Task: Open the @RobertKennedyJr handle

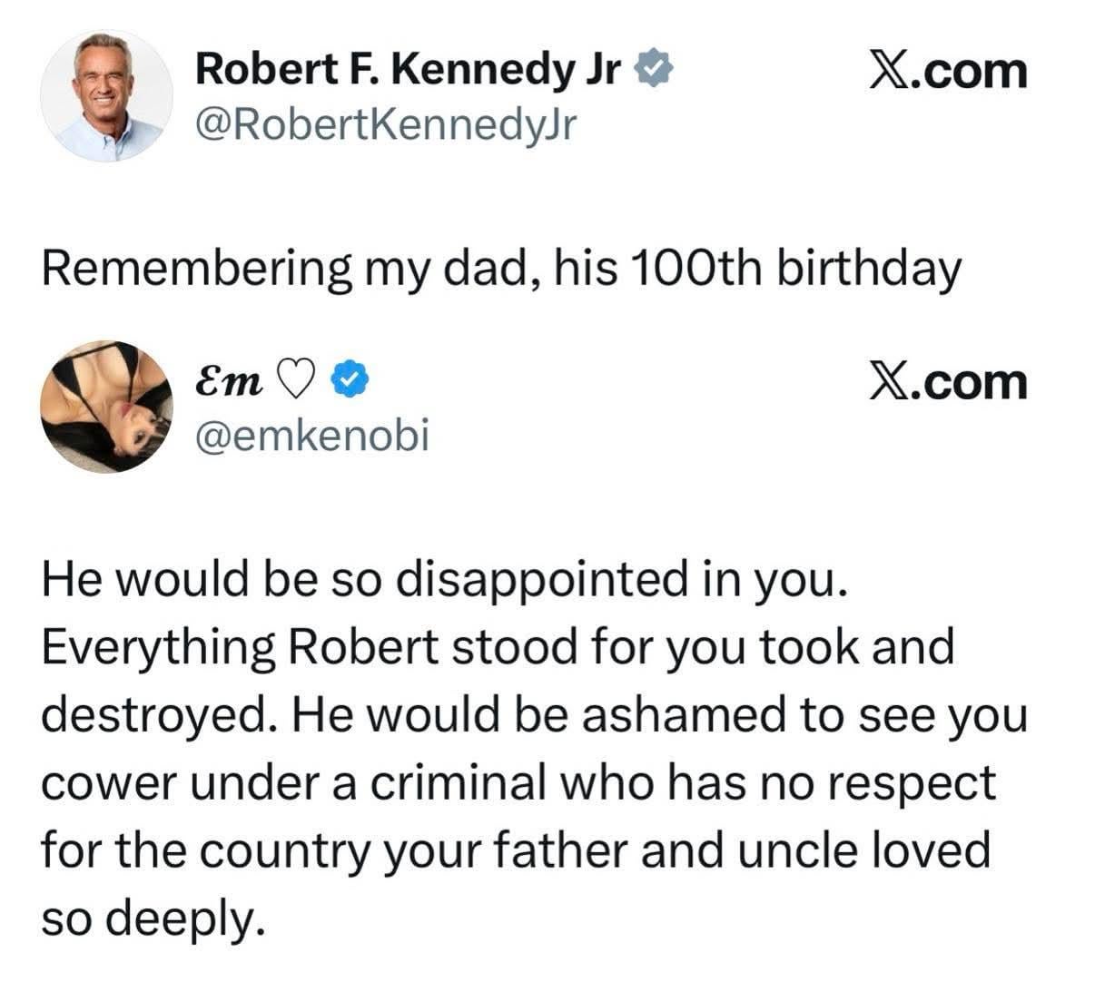Action: [386, 125]
